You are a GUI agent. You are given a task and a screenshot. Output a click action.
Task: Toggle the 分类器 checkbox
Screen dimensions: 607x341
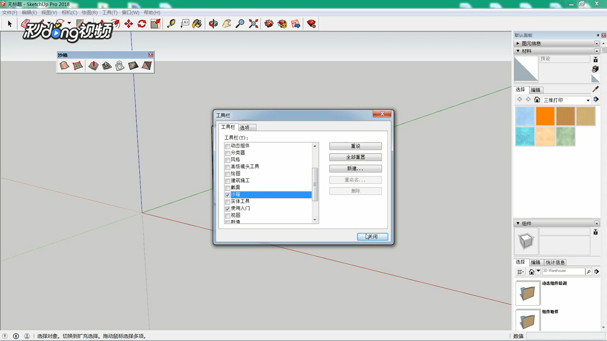pos(228,153)
